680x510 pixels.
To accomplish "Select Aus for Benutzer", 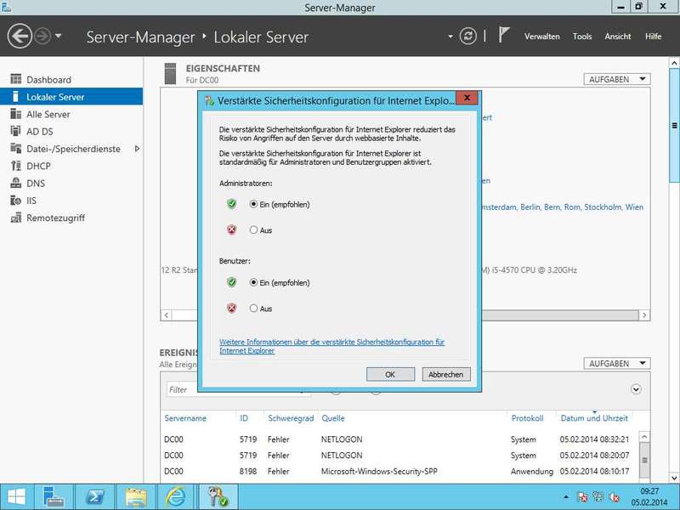I will [x=253, y=309].
